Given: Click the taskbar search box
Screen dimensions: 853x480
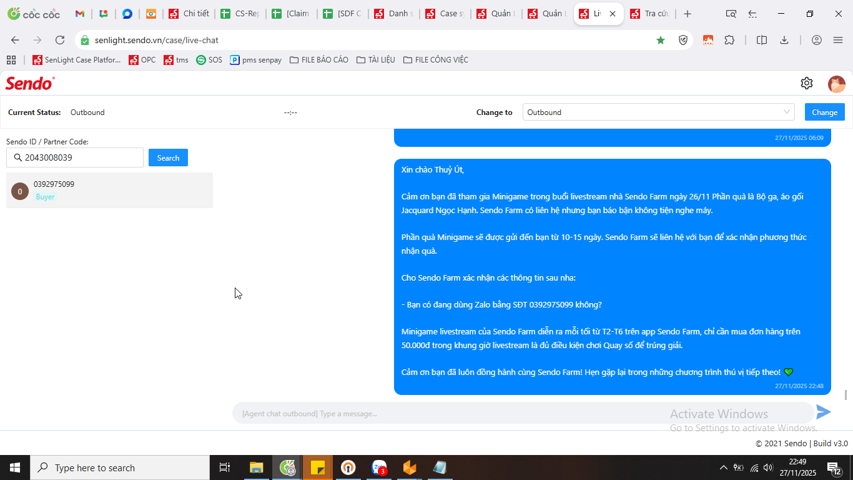Looking at the screenshot, I should [120, 467].
